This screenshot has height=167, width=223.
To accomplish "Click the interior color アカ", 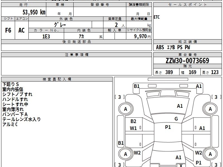I will tap(81, 36).
